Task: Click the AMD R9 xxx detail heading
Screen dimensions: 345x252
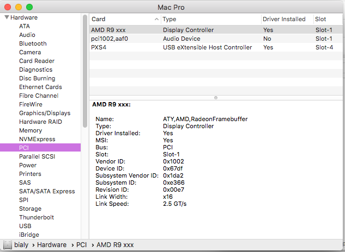Action: pyautogui.click(x=111, y=104)
